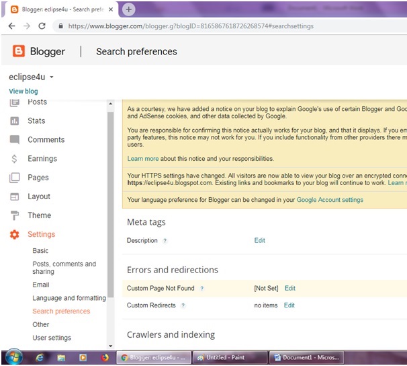Click help icon beside Custom Page Not Found

[201, 288]
